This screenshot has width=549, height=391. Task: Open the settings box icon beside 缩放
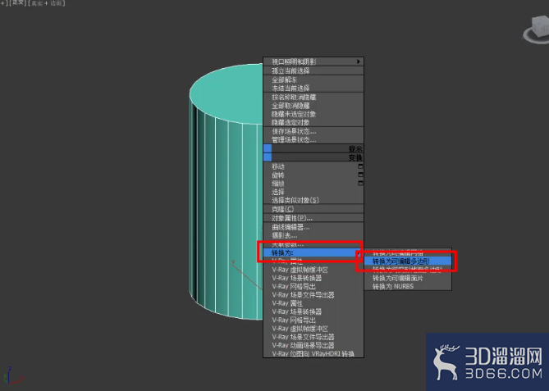[360, 184]
